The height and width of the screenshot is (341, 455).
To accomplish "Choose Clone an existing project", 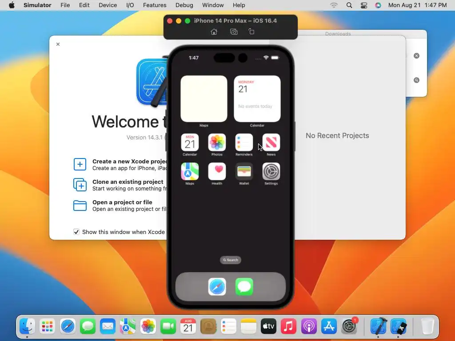I will pyautogui.click(x=120, y=185).
